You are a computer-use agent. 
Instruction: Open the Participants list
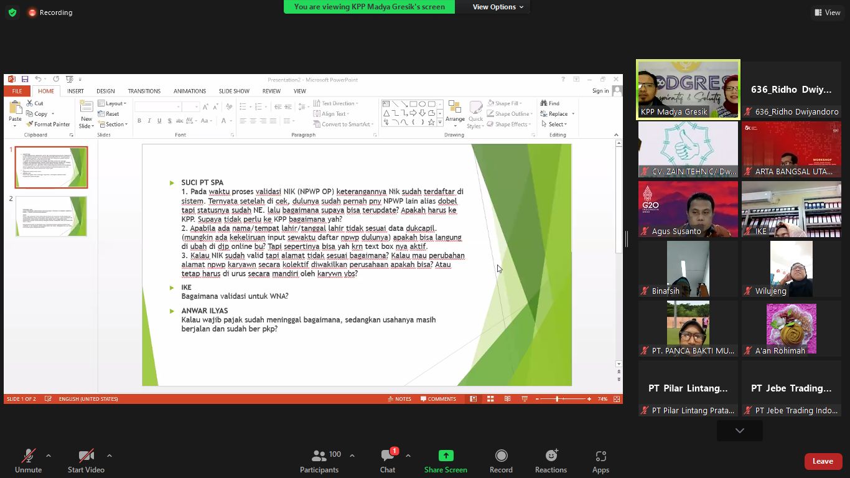pos(319,461)
